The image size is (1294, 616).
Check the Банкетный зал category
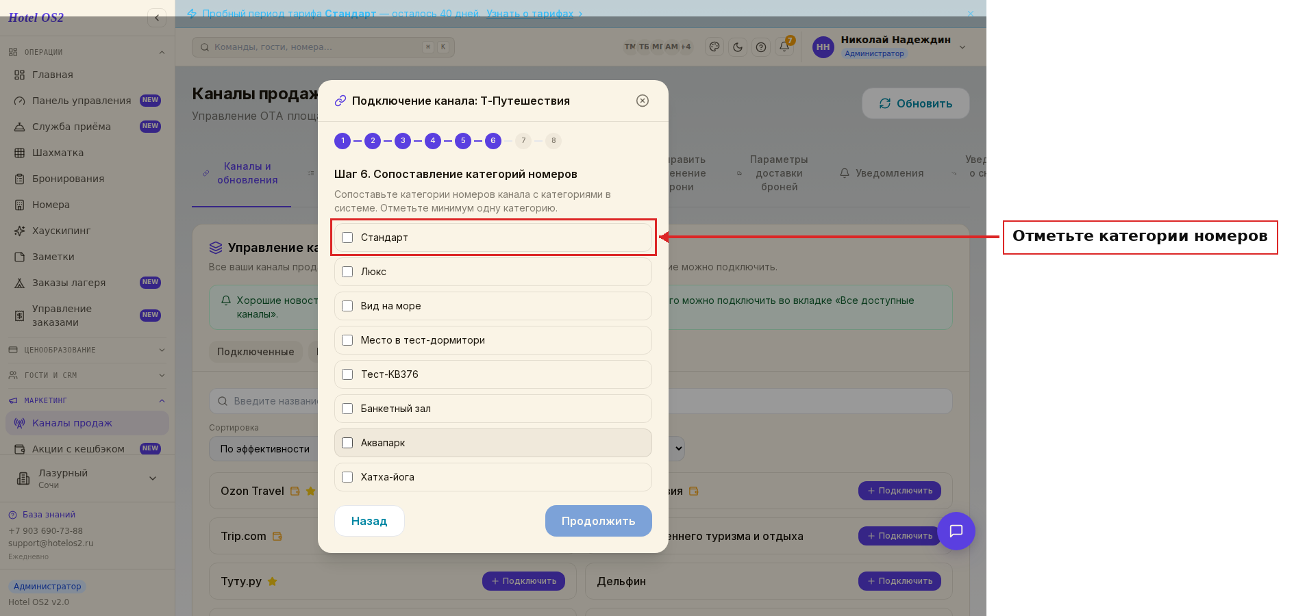pyautogui.click(x=347, y=409)
